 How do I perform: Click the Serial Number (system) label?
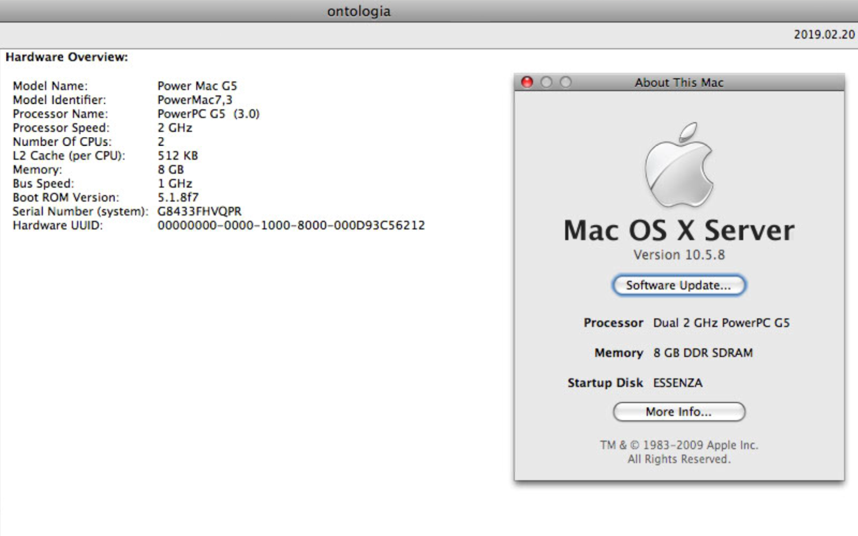[80, 211]
